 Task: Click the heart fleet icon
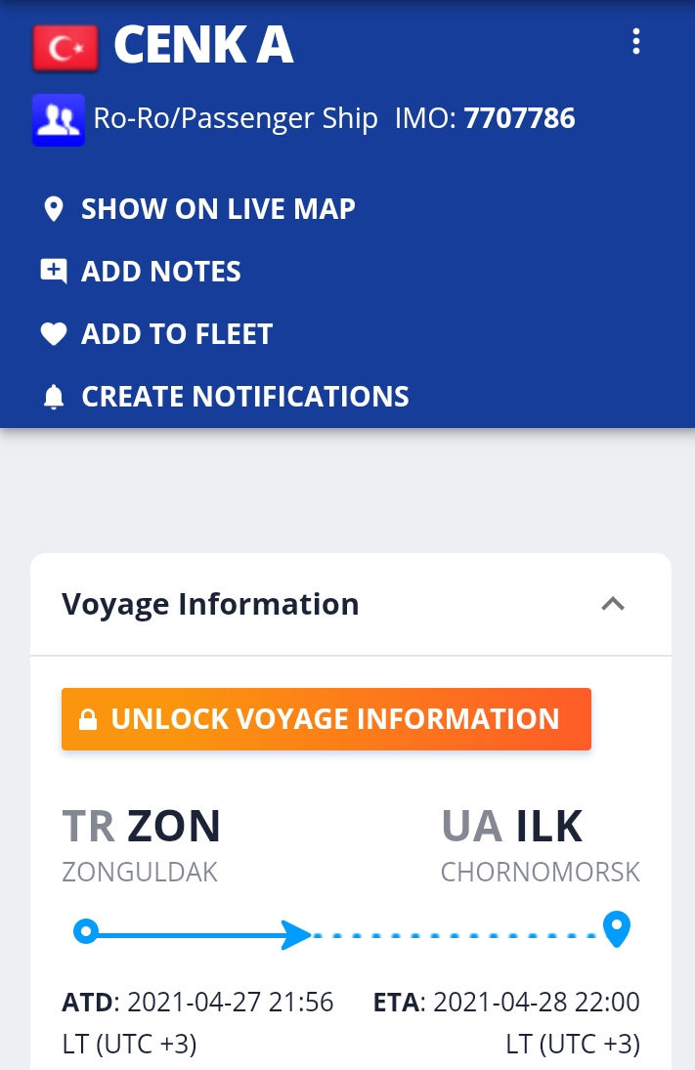pyautogui.click(x=53, y=333)
